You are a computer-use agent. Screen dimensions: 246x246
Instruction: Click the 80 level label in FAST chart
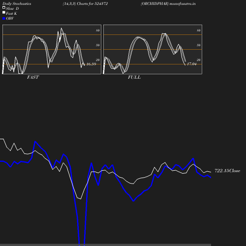click(98, 31)
